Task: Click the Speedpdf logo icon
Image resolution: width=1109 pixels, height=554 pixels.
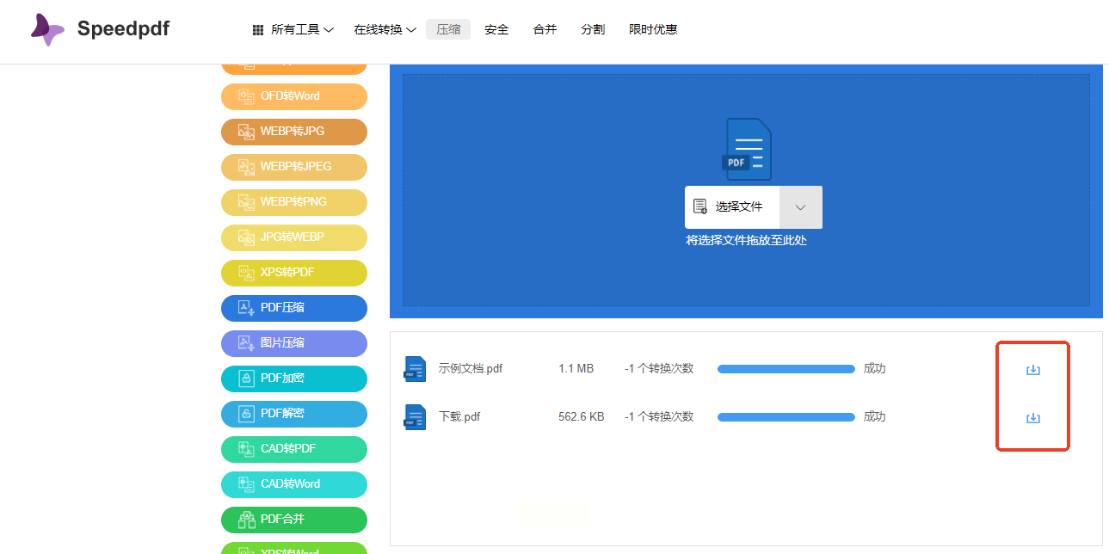Action: (x=47, y=29)
